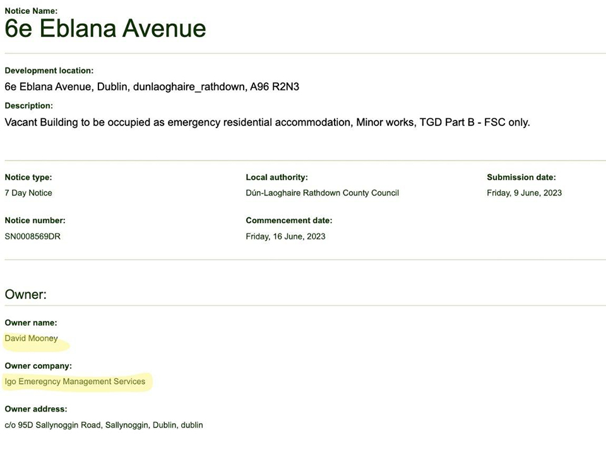Select the development location address with A96 R2N3
606x459 pixels.
click(151, 86)
